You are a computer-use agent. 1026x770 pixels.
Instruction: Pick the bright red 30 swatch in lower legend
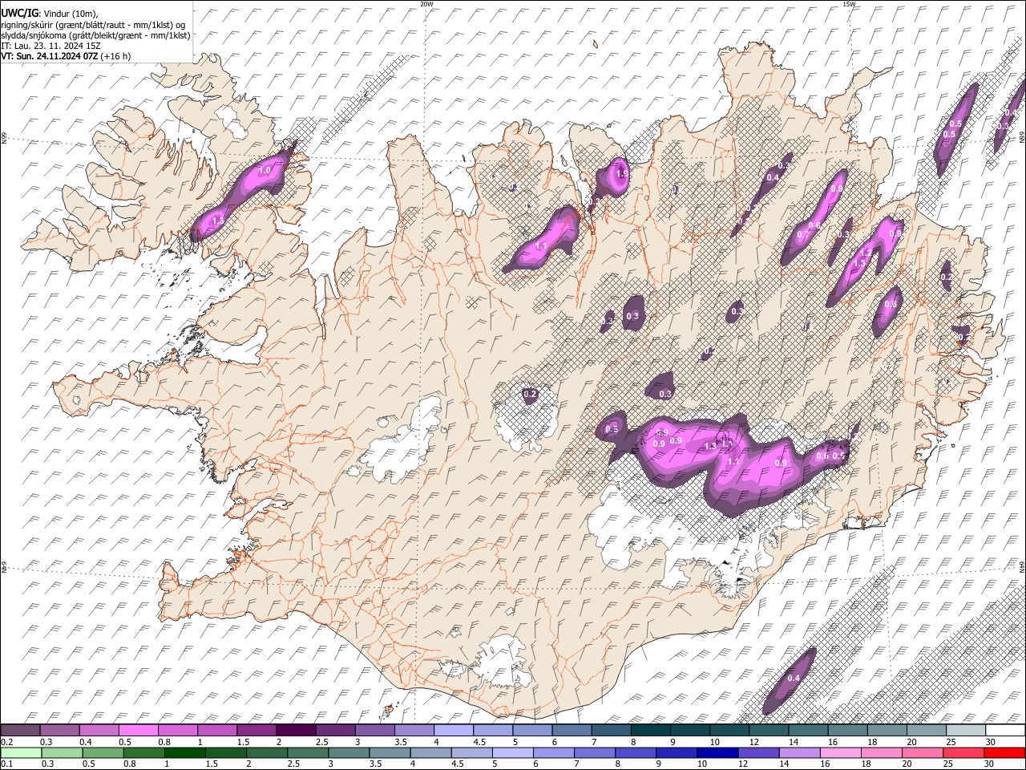pyautogui.click(x=1005, y=752)
